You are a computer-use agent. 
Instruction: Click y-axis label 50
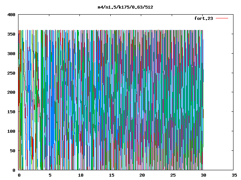click(12, 151)
